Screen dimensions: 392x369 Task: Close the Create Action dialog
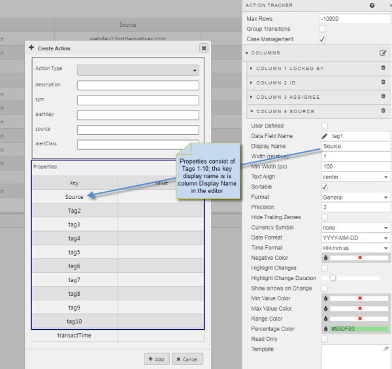pos(204,48)
